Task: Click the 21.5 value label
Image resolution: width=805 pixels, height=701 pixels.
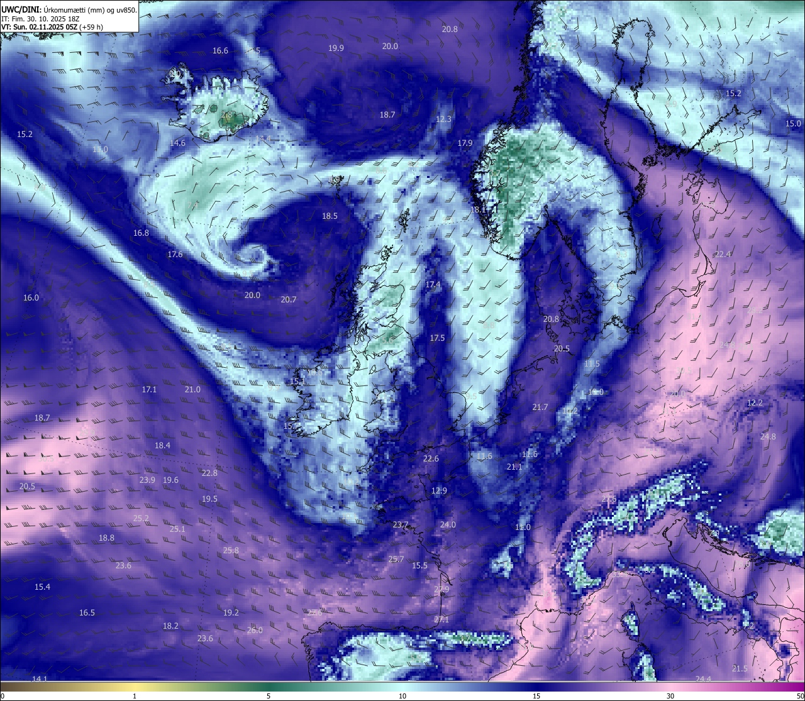Action: click(740, 669)
